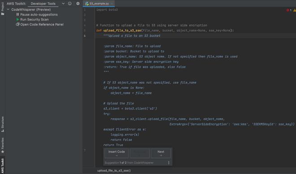Open Favorites star sidebar panel
The height and width of the screenshot is (174, 296).
tap(2, 145)
